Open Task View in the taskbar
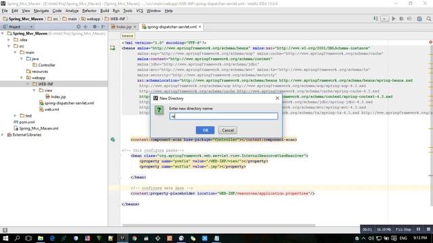The height and width of the screenshot is (243, 433). click(28, 238)
